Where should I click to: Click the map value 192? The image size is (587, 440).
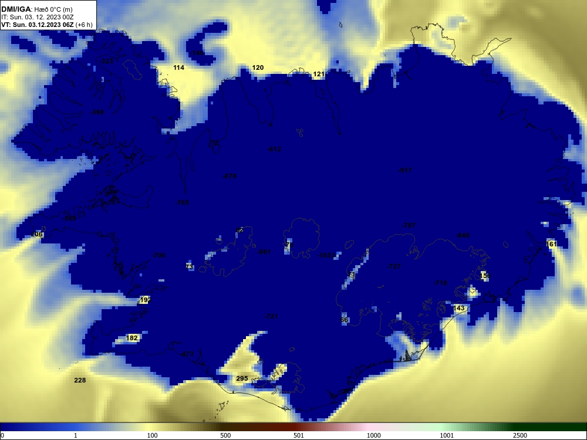pyautogui.click(x=145, y=300)
